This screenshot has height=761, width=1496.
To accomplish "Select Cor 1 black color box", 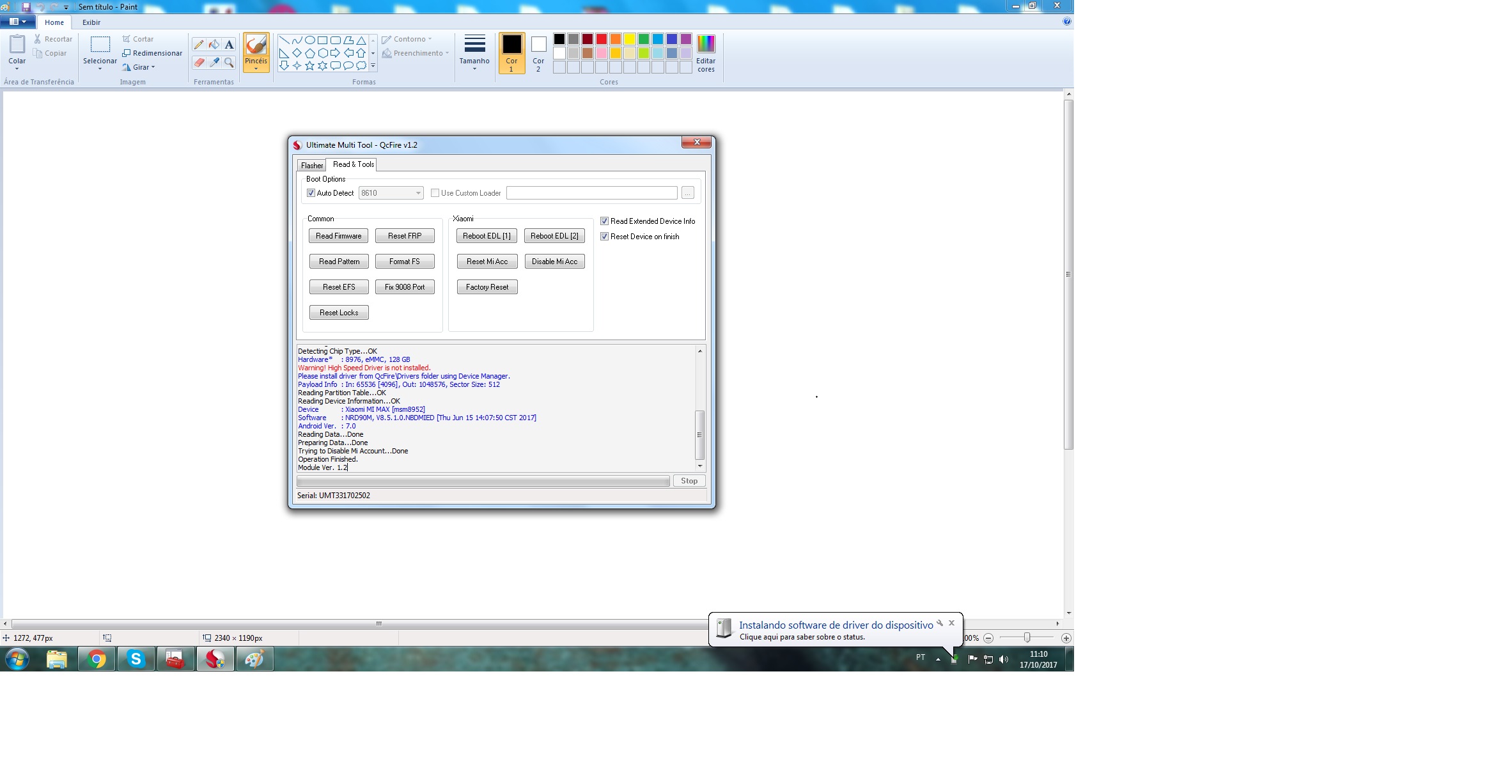I will (511, 53).
